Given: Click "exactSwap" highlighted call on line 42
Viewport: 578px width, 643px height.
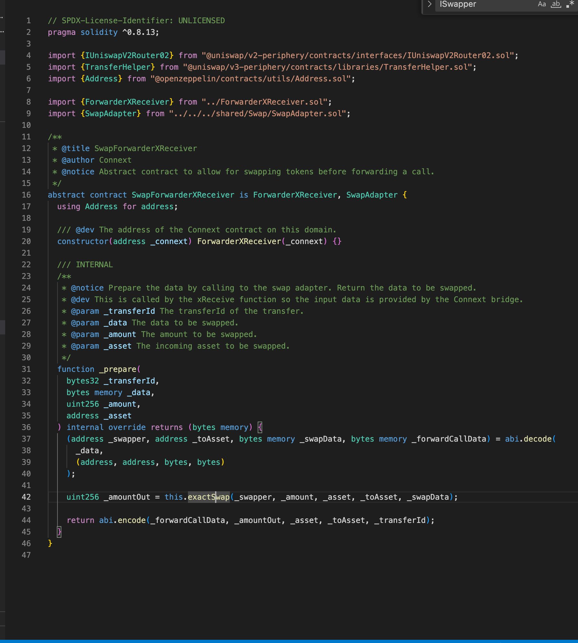Looking at the screenshot, I should click(x=209, y=497).
